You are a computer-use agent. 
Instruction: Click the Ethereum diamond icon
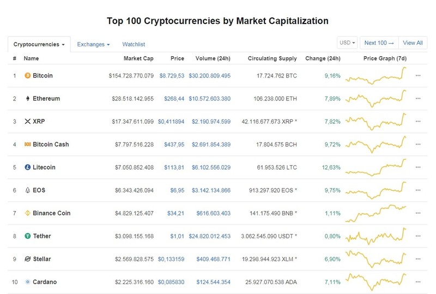click(28, 98)
